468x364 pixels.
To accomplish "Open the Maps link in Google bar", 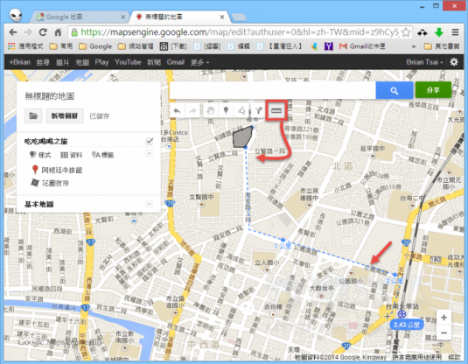I will pos(82,62).
